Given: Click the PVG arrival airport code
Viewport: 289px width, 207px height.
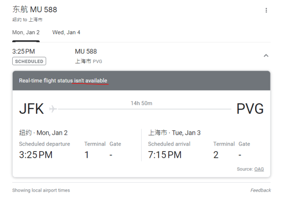Looking at the screenshot, I should click(x=250, y=109).
